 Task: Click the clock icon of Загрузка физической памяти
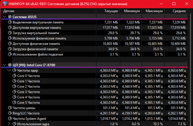[x=10, y=49]
